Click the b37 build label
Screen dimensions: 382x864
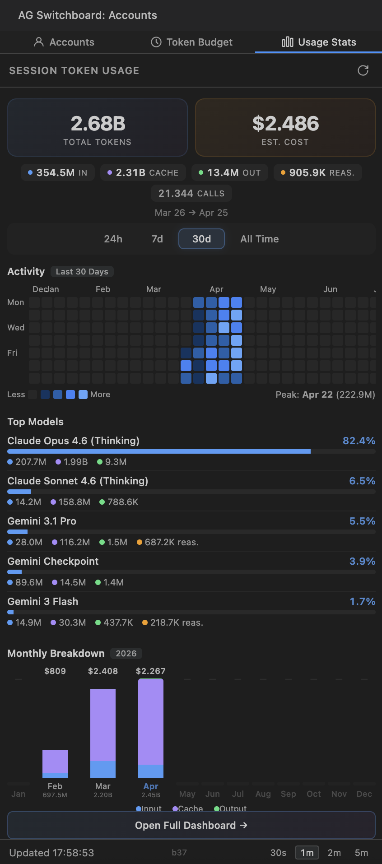[x=179, y=853]
